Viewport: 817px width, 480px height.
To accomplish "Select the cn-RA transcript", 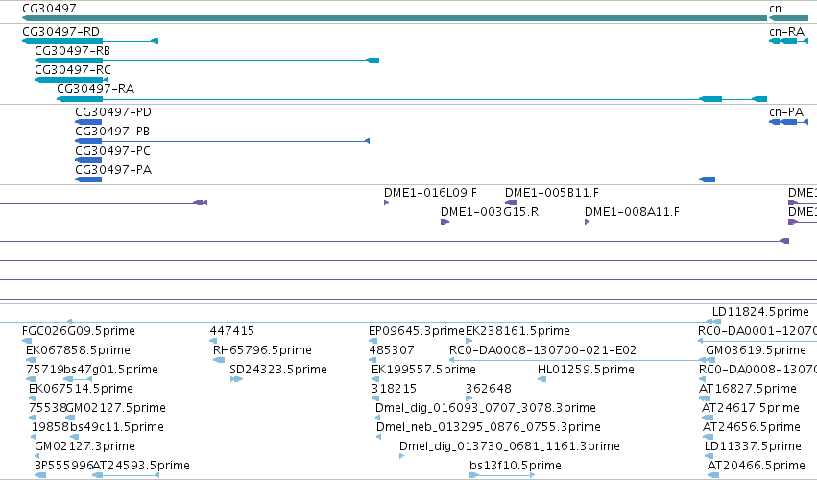I will tap(788, 41).
